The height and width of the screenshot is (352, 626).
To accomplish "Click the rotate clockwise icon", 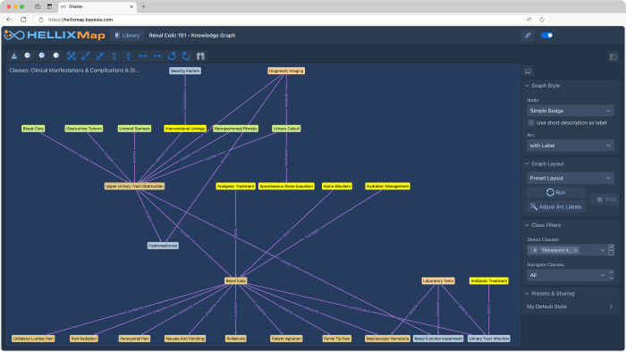I will pos(186,55).
